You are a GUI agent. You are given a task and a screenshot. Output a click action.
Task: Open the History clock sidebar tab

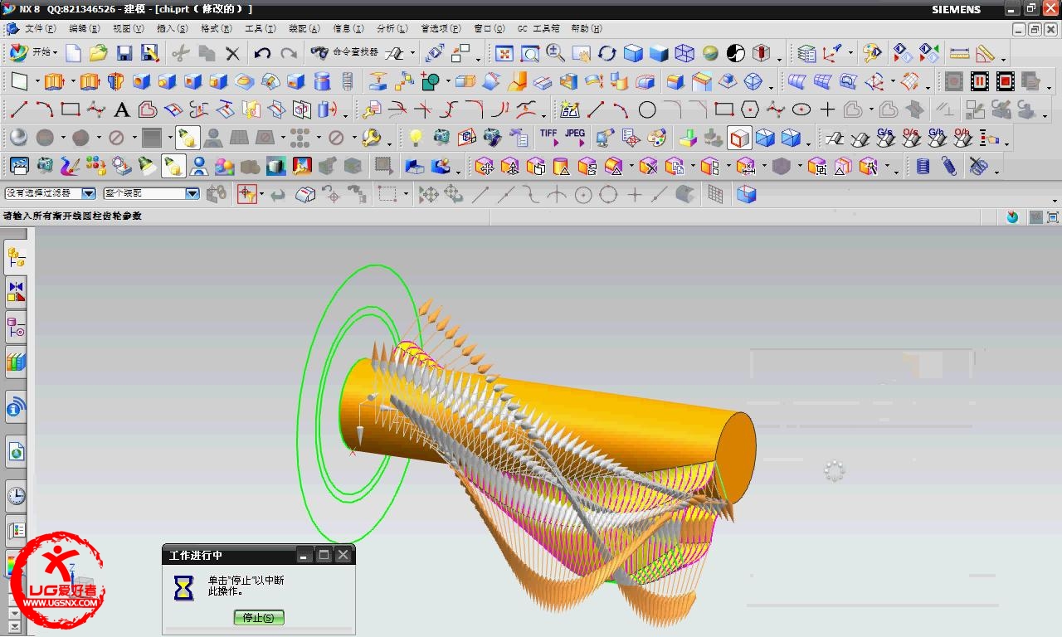(x=16, y=496)
